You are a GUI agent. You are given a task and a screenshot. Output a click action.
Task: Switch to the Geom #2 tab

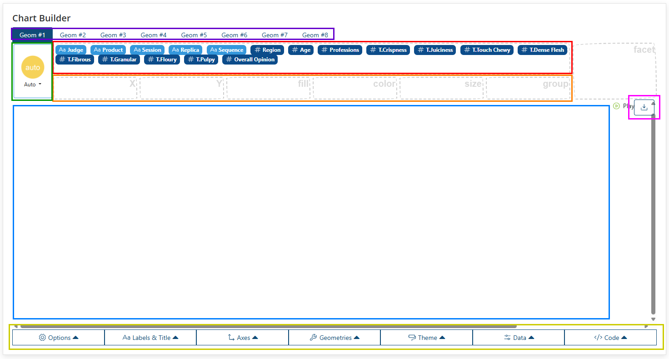click(73, 35)
